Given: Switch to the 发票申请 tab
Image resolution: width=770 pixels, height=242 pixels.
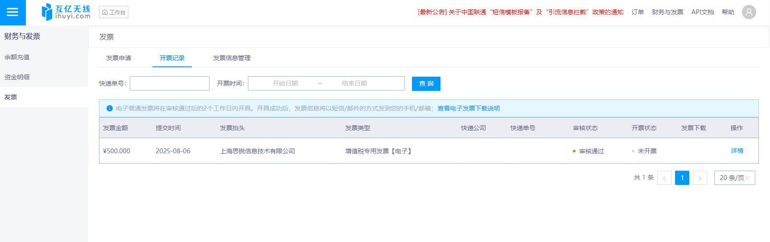Looking at the screenshot, I should (x=119, y=58).
